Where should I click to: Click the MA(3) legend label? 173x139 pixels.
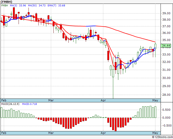point(13,6)
